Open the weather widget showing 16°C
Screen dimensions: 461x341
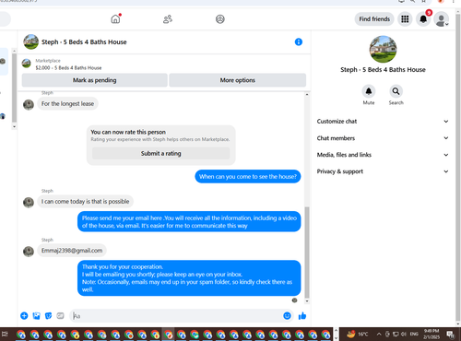pos(357,334)
